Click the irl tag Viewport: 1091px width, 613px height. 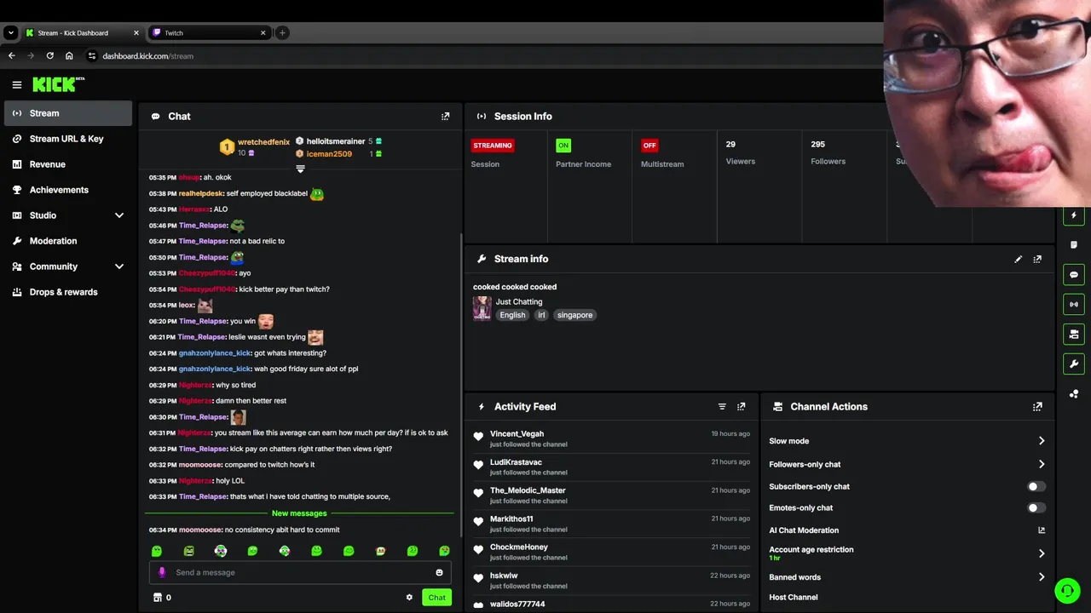tap(541, 315)
